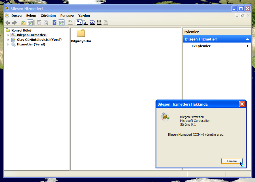Click the Konsol Kökü folder icon
This screenshot has height=182, width=255.
[x=8, y=30]
